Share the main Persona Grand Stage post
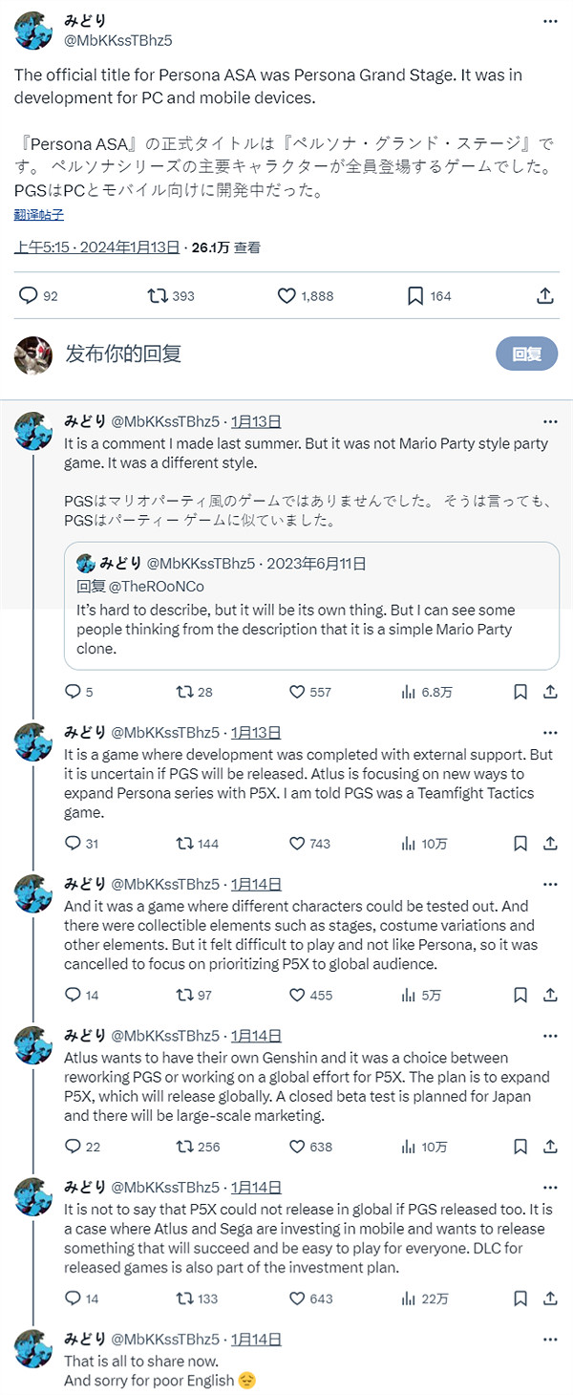This screenshot has height=1395, width=573. 545,296
